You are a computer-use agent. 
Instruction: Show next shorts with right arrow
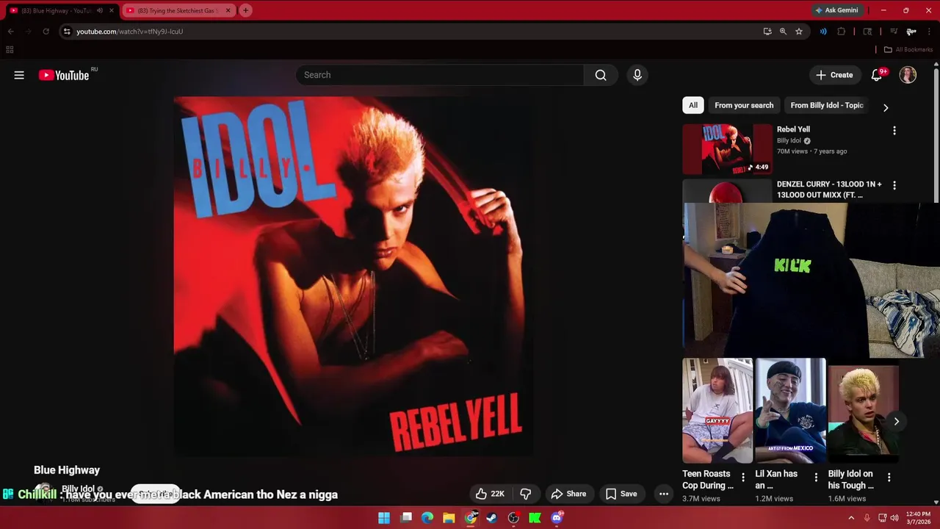[896, 421]
